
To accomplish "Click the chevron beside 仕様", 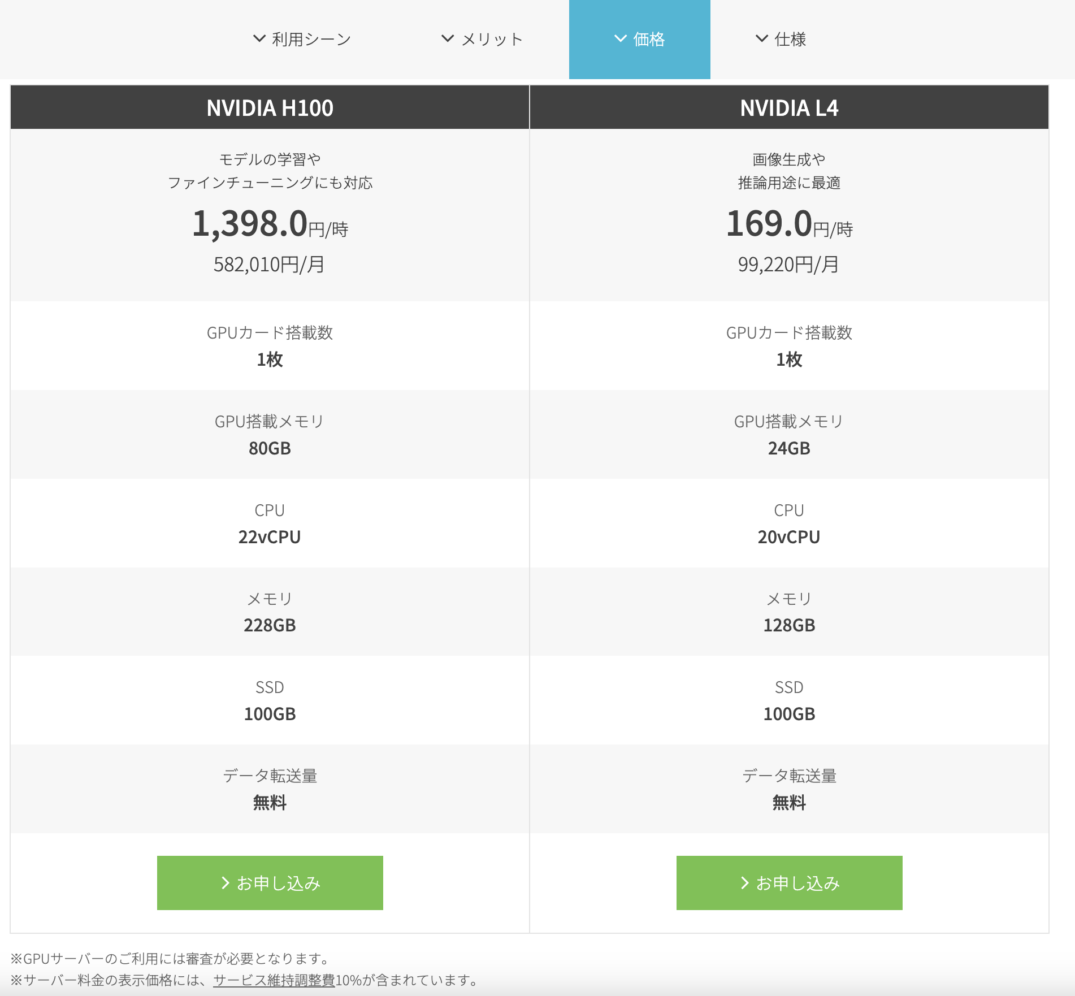I will (762, 38).
